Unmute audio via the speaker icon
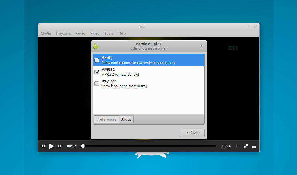Viewport: 297px width, 175px height. (x=237, y=146)
